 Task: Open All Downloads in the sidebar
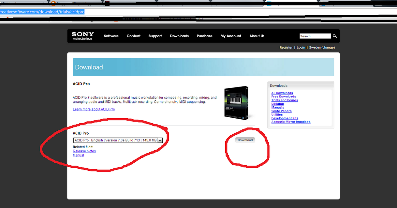[282, 93]
